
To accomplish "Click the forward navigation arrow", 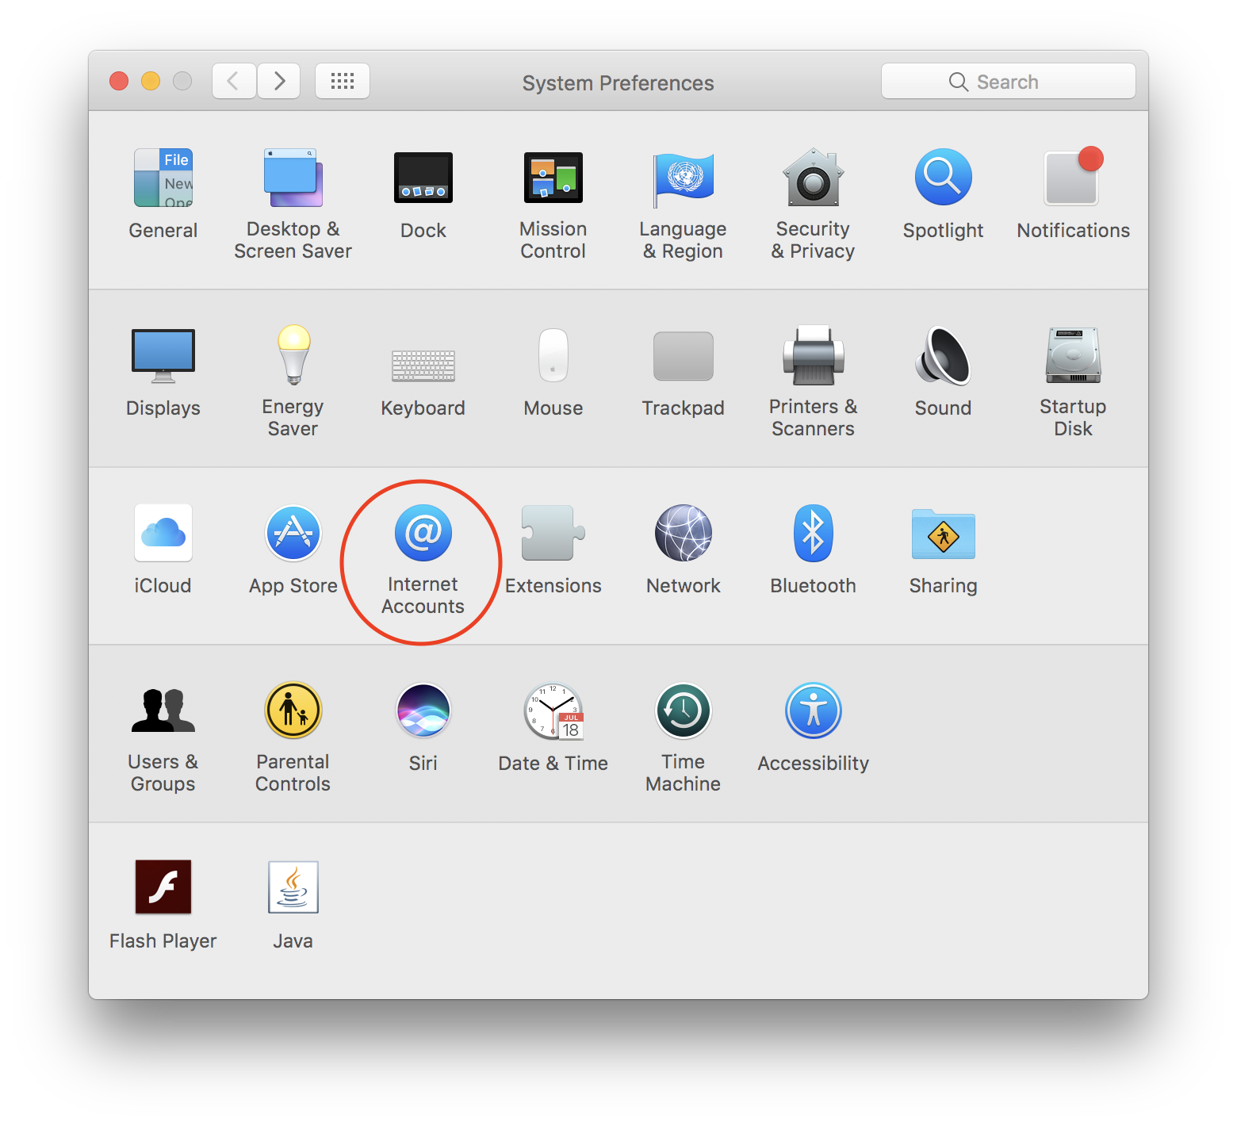I will (278, 81).
